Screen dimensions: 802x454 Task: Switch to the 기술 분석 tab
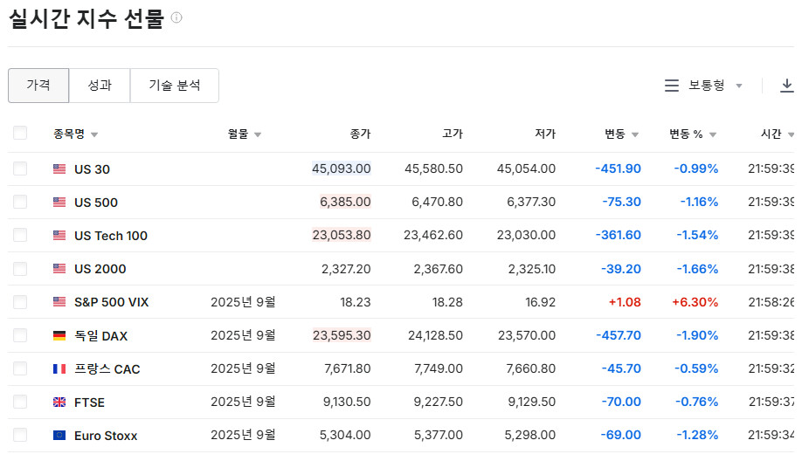pyautogui.click(x=175, y=86)
